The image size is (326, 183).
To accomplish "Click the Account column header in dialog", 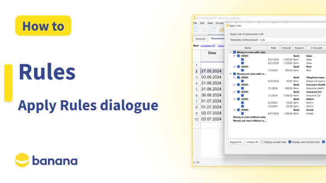I will coord(299,48).
